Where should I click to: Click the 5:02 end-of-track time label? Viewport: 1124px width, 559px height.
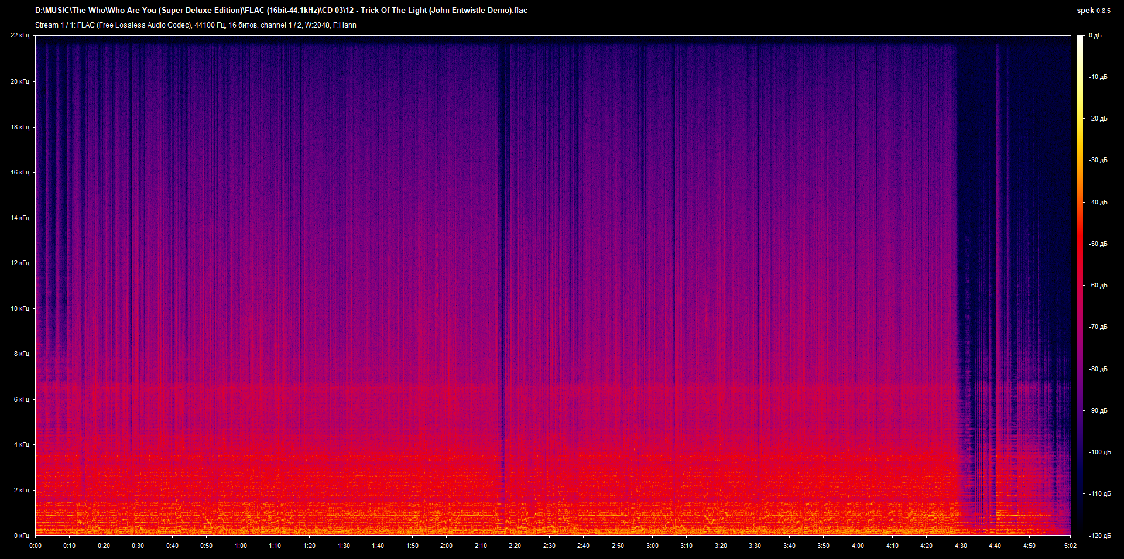tap(1071, 545)
